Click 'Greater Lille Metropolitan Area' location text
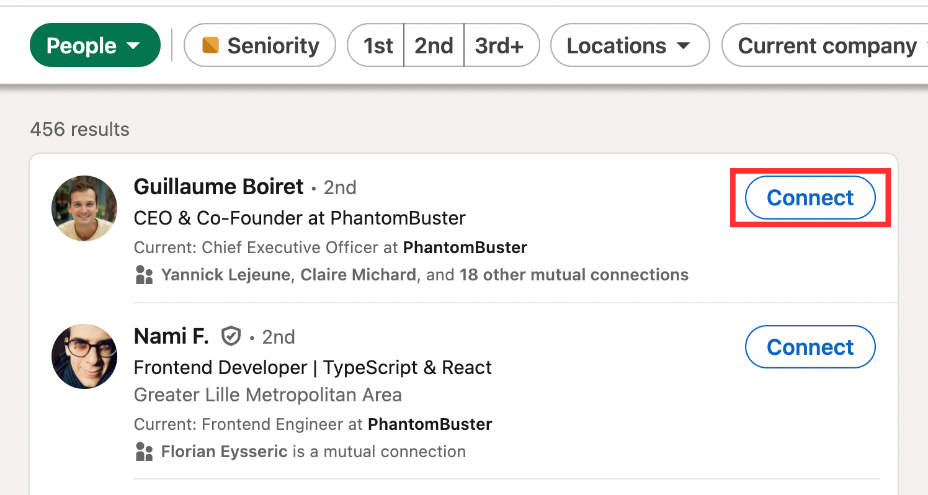928x495 pixels. click(x=268, y=395)
